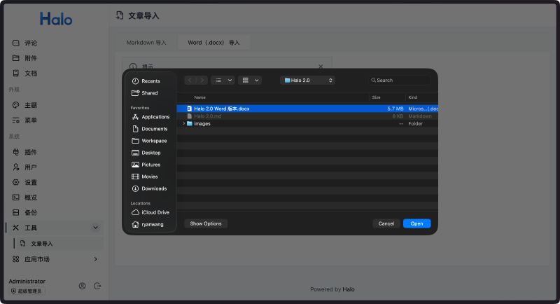Image resolution: width=560 pixels, height=304 pixels.
Task: Switch to the Markdown 导入 tab
Action: click(x=146, y=43)
